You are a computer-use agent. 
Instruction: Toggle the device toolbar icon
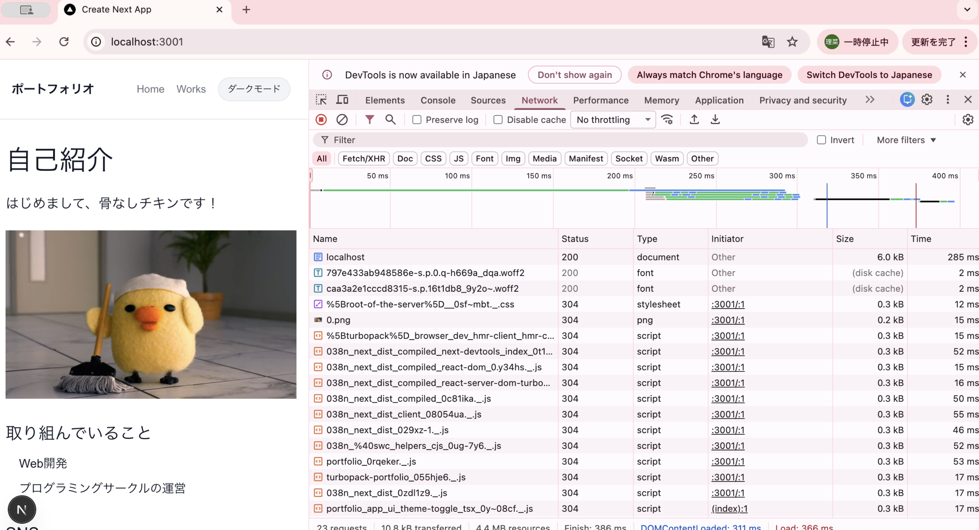click(x=342, y=100)
